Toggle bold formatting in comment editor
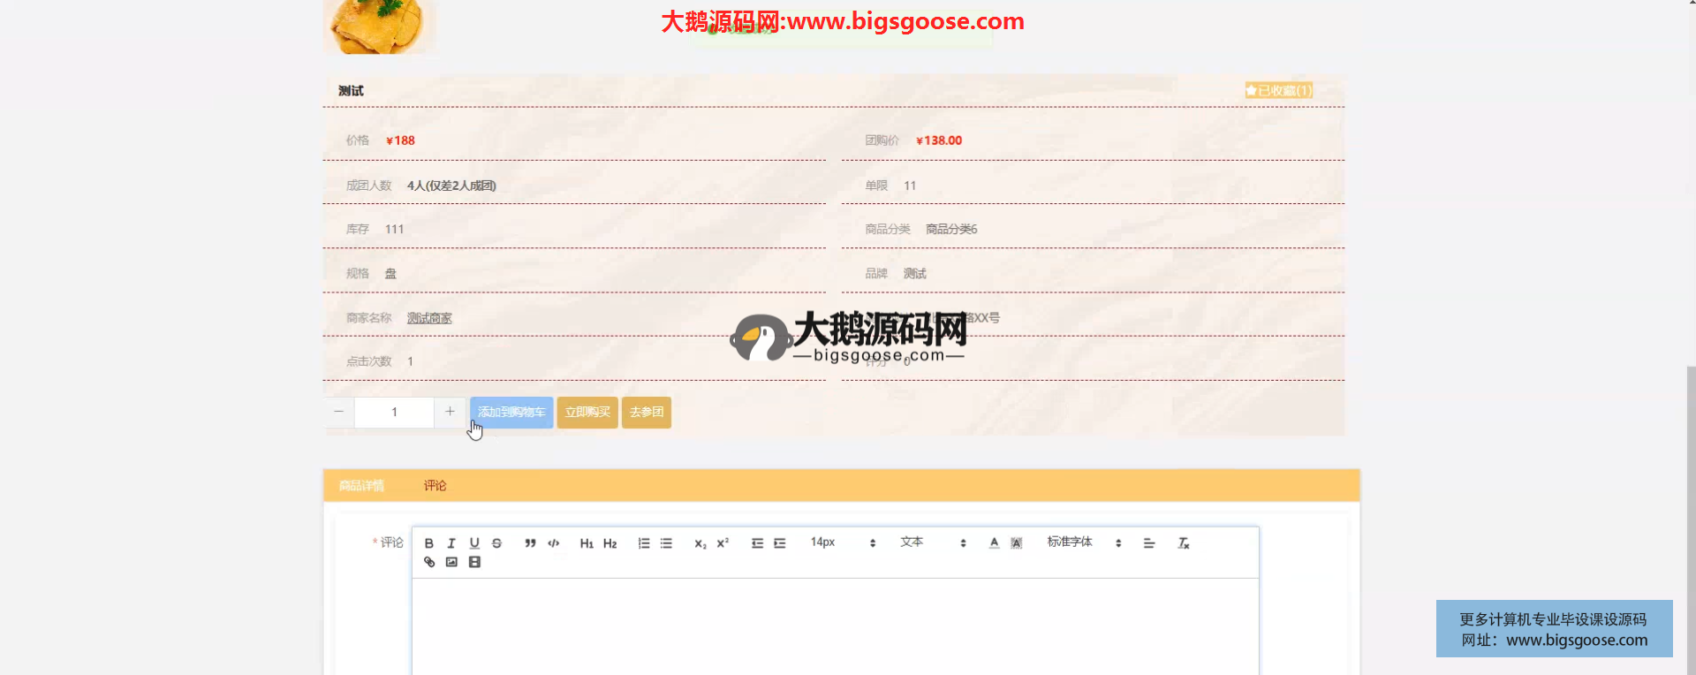 pyautogui.click(x=428, y=543)
